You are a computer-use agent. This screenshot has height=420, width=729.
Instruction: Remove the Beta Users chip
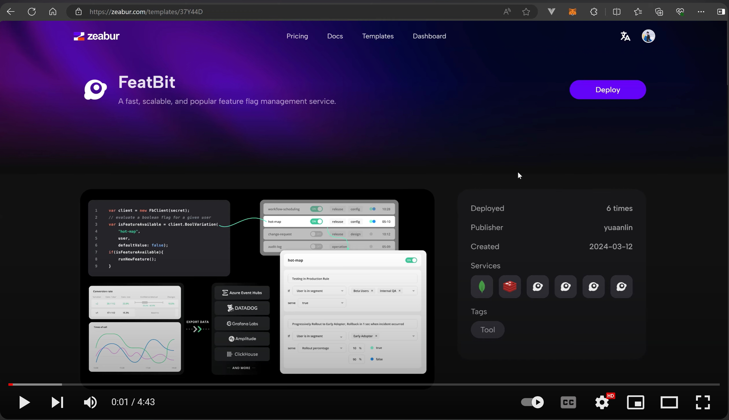click(372, 291)
